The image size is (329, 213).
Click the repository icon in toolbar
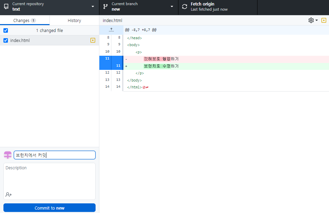(6, 7)
